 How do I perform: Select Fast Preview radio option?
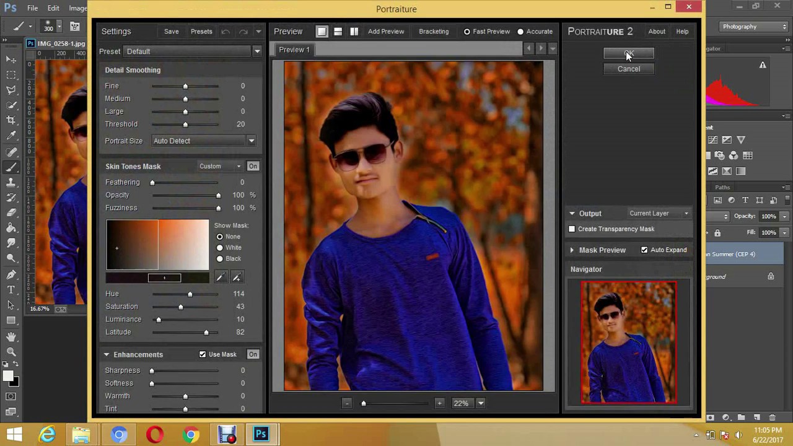486,32
